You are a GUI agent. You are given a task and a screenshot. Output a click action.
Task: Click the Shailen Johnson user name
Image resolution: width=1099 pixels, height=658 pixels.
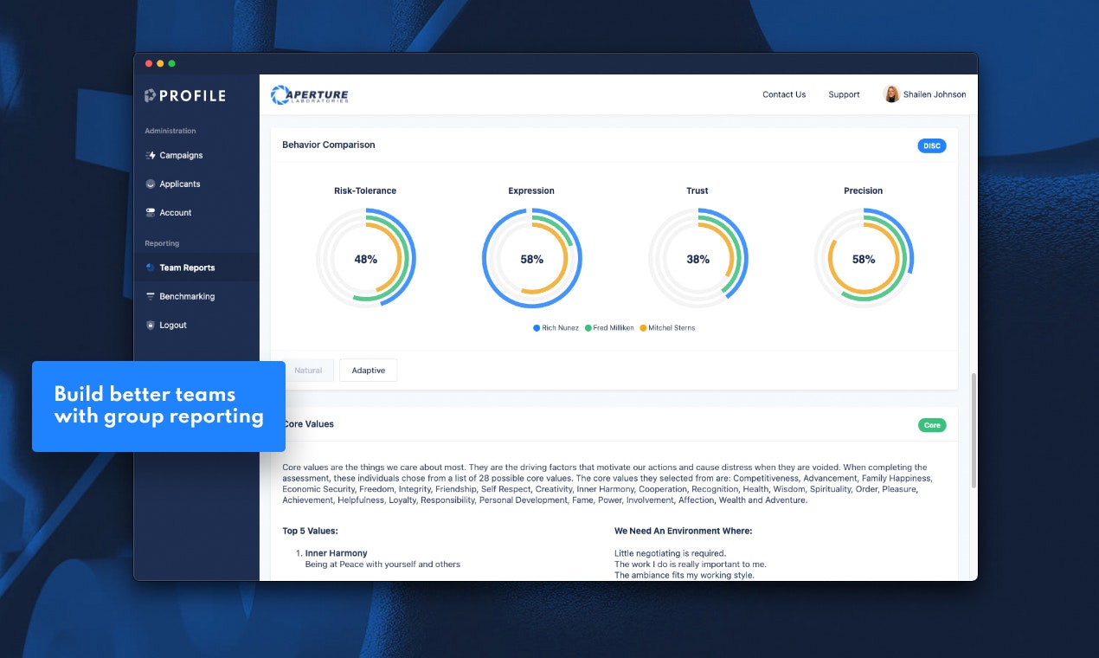(x=935, y=94)
